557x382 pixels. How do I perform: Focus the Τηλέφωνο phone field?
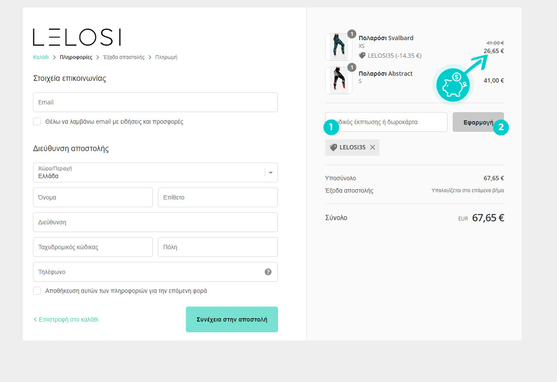click(155, 272)
